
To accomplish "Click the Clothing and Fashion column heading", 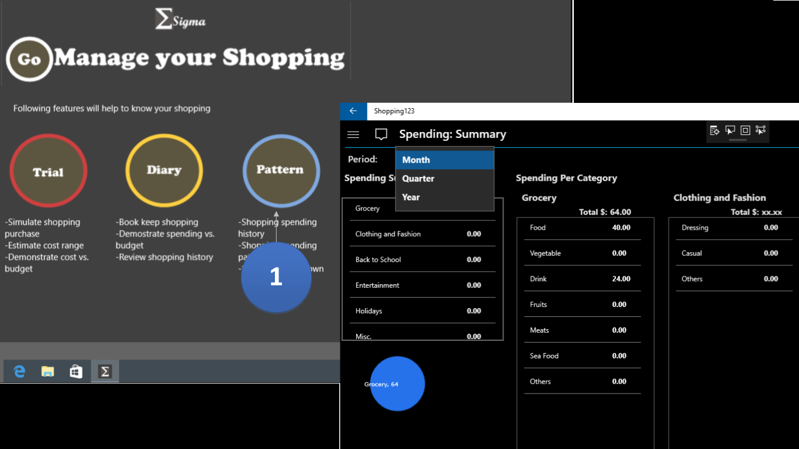I will point(719,198).
